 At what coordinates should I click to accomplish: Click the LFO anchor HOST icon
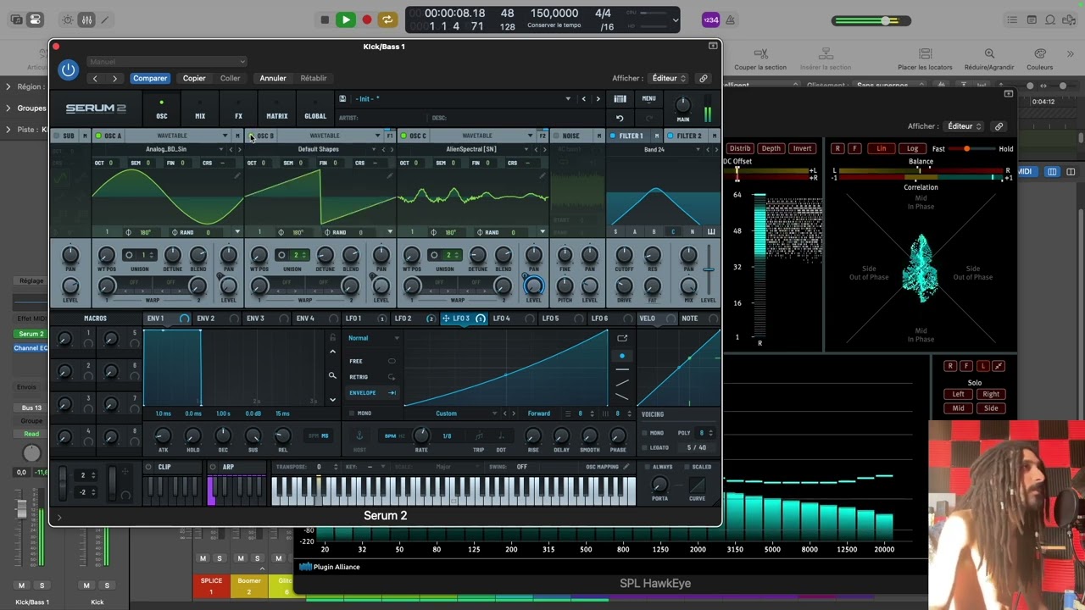[x=359, y=435]
